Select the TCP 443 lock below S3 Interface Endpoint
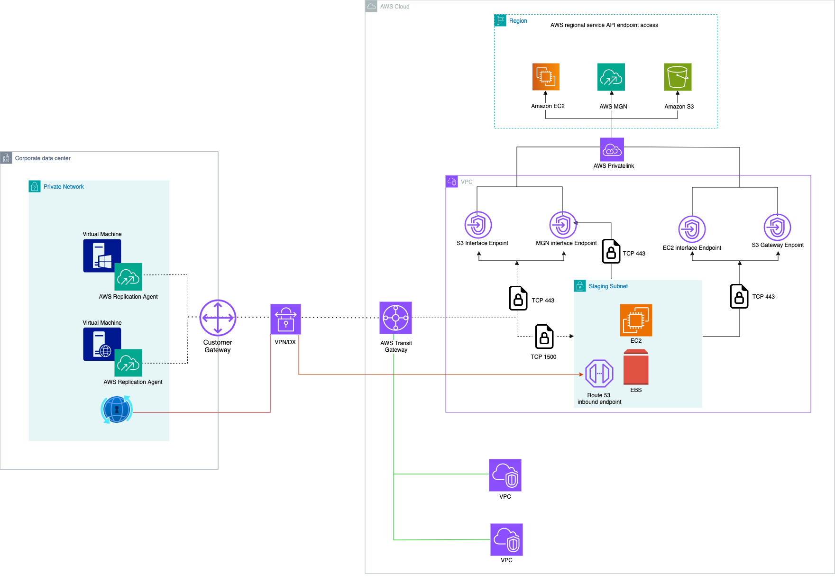835x584 pixels. point(518,298)
